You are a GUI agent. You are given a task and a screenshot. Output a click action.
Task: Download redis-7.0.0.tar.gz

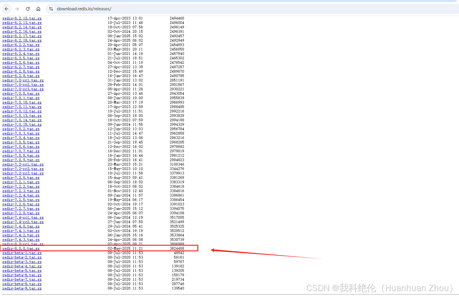[x=21, y=94]
